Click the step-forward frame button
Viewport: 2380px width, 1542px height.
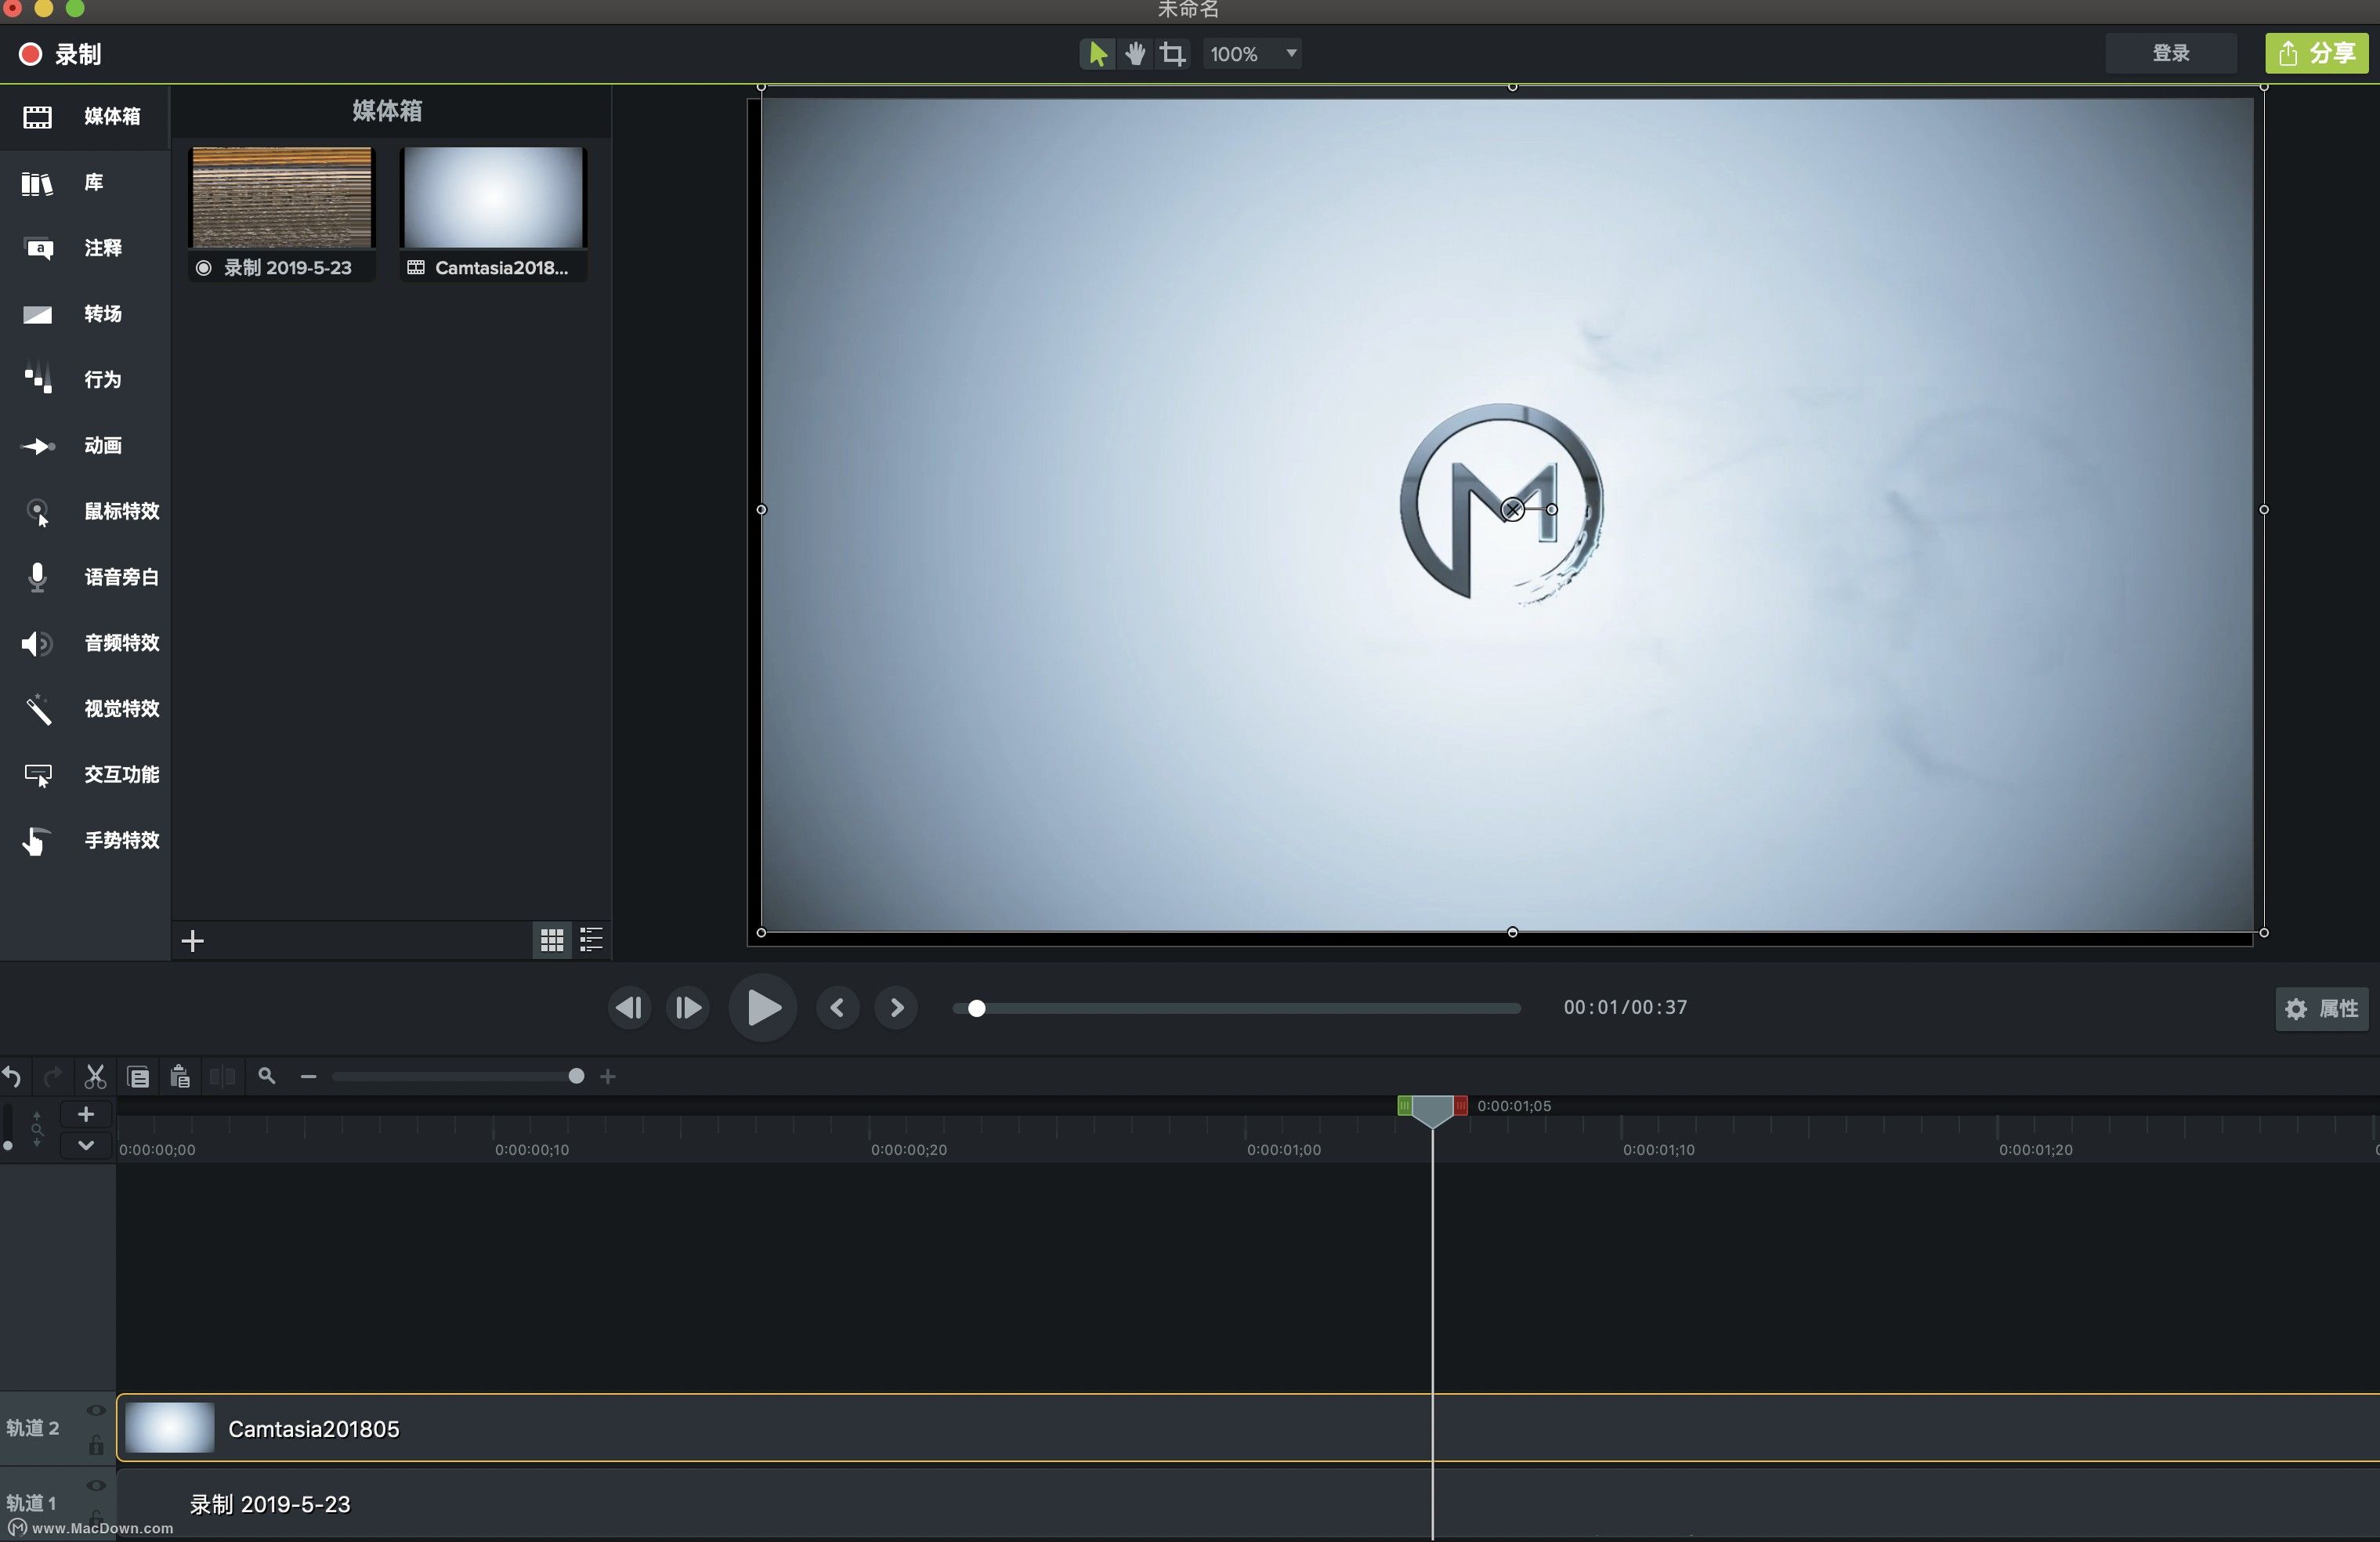point(688,1008)
